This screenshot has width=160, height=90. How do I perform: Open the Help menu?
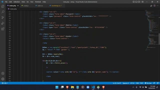[x=44, y=2]
